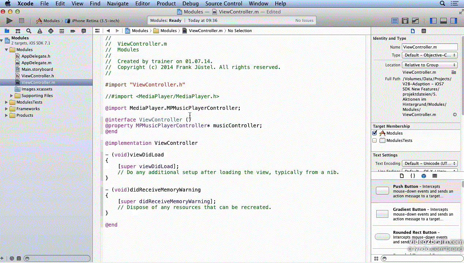
Task: Open the Breakpoint navigator
Action: pyautogui.click(x=73, y=31)
